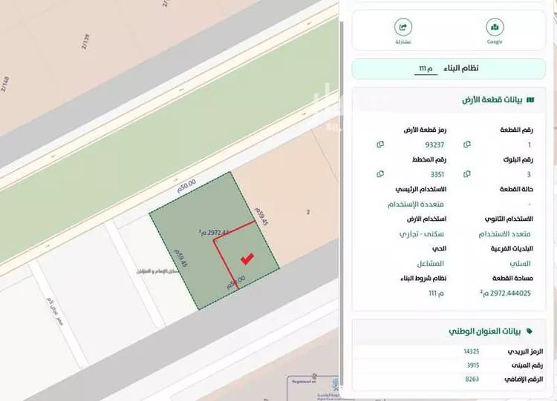
Task: Collapse the national address data header
Action: (x=490, y=331)
